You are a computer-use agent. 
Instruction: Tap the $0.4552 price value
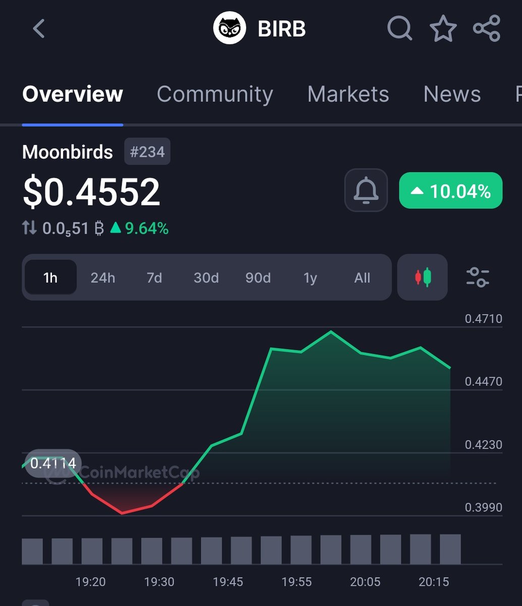click(91, 192)
